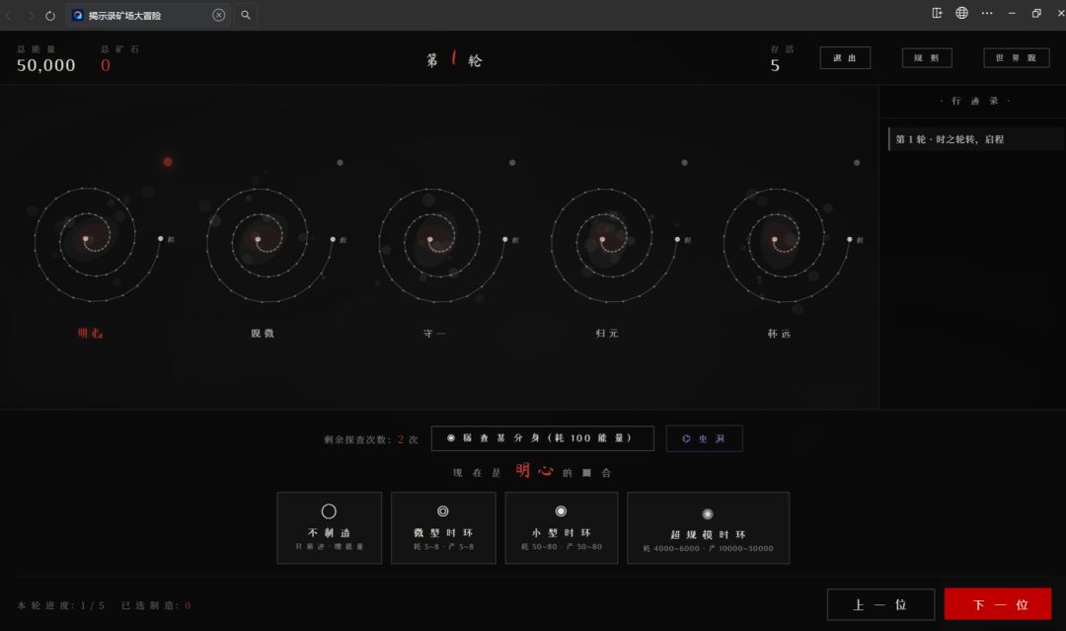Choose the 不制造 option
Viewport: 1066px width, 631px height.
329,527
